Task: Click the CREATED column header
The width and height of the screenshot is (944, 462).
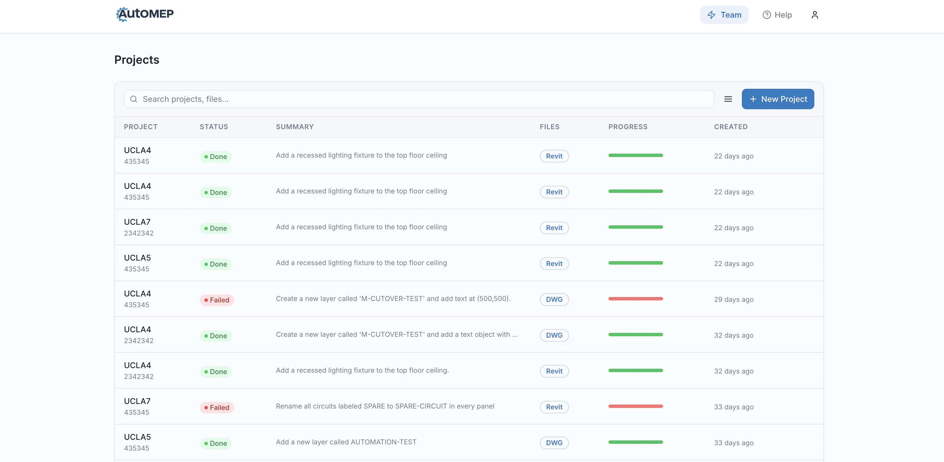Action: coord(730,127)
